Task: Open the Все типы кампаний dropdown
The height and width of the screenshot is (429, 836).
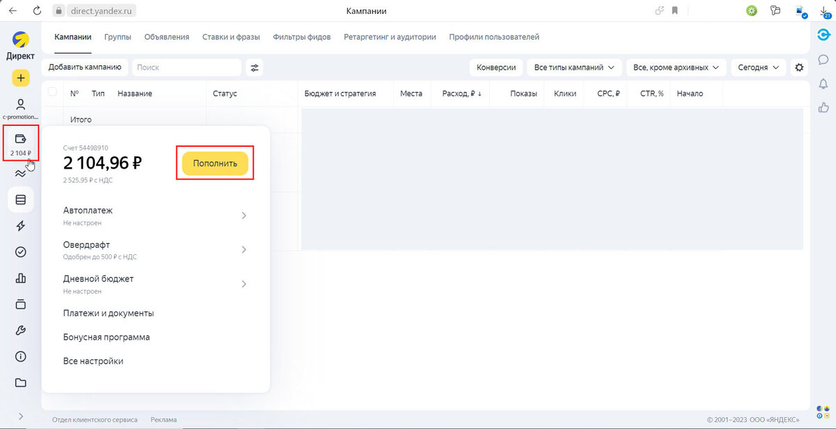Action: coord(574,68)
